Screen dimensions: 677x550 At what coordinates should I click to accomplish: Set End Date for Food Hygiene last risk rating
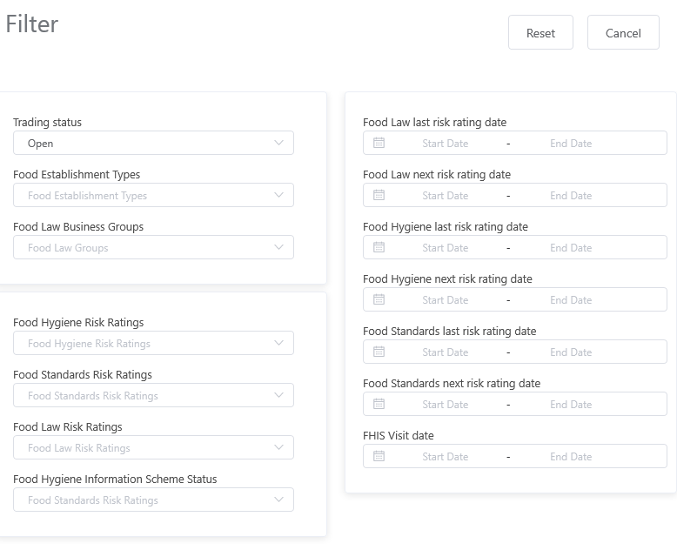click(571, 248)
